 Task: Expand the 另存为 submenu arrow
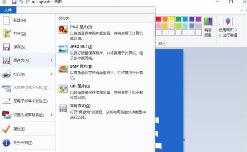[x=52, y=60]
